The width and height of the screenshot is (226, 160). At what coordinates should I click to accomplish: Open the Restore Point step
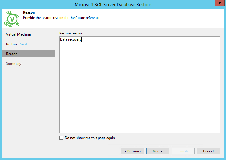click(x=17, y=44)
